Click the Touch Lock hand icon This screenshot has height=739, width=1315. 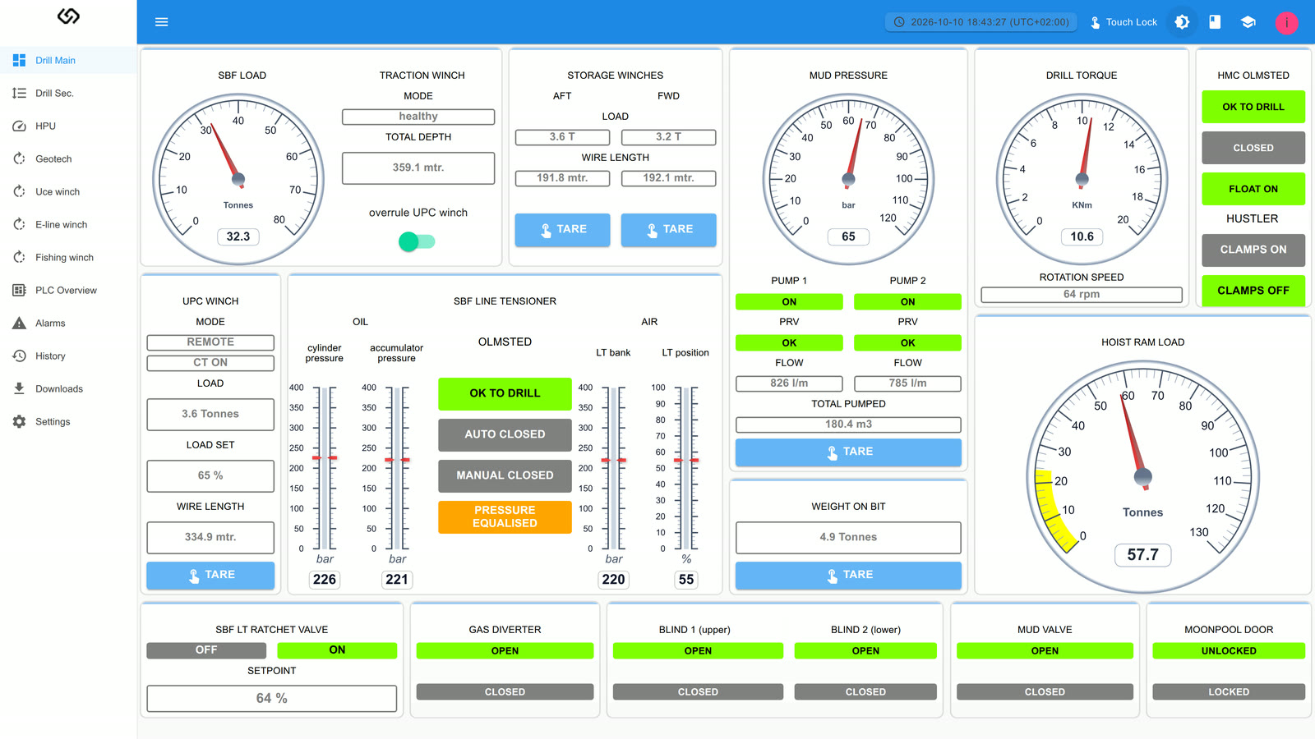(x=1095, y=22)
